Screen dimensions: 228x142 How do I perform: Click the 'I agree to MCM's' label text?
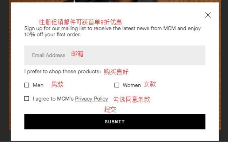click(53, 99)
